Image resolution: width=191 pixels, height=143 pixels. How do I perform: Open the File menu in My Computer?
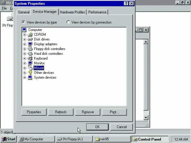click(x=4, y=8)
